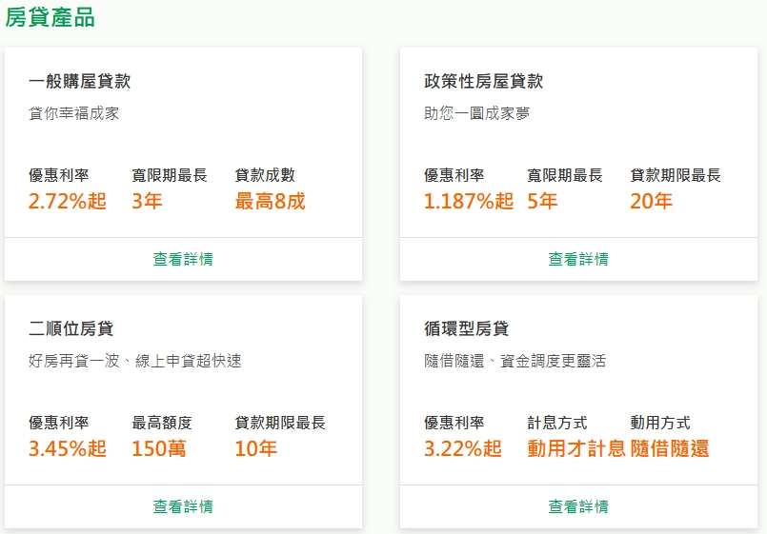Click the 貸你幸福成家 subtitle
The image size is (767, 534).
click(74, 113)
